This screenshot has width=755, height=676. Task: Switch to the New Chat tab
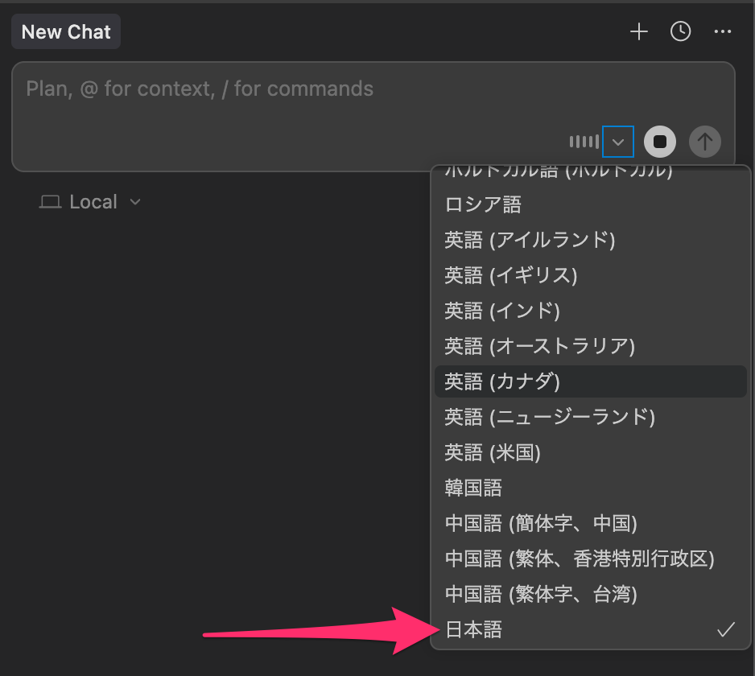(66, 33)
